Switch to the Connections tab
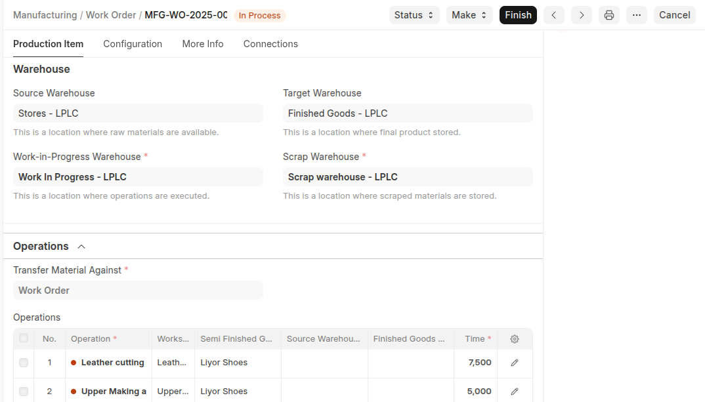Viewport: 705px width, 402px height. point(270,44)
